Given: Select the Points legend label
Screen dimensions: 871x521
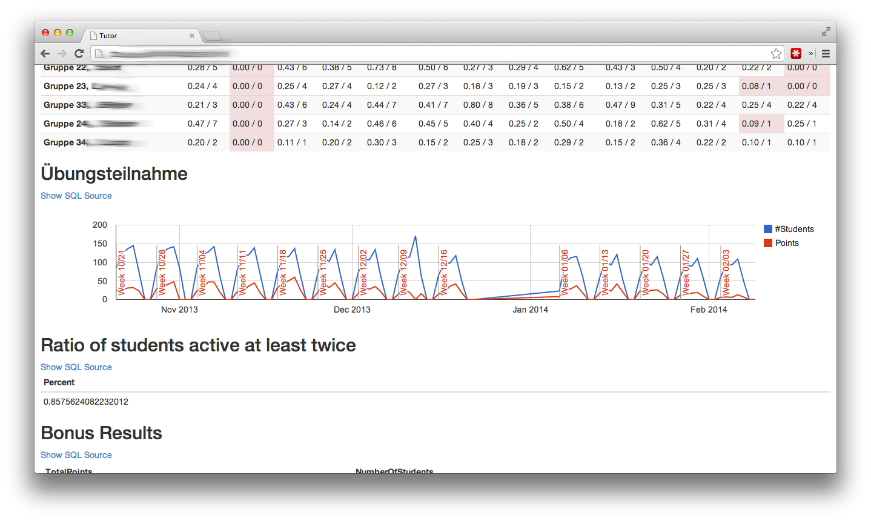Looking at the screenshot, I should tap(787, 243).
